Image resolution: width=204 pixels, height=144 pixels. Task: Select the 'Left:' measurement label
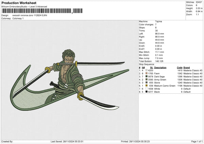tap(141, 34)
